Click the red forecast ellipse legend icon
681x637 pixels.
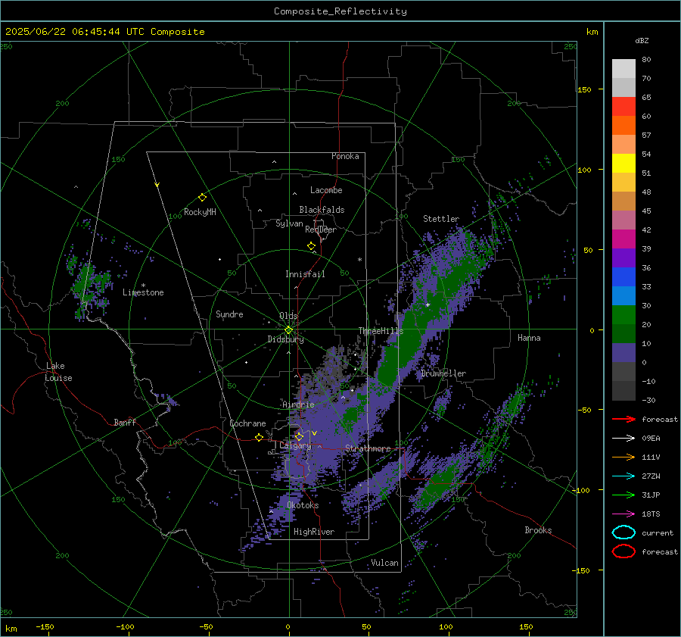pos(623,551)
